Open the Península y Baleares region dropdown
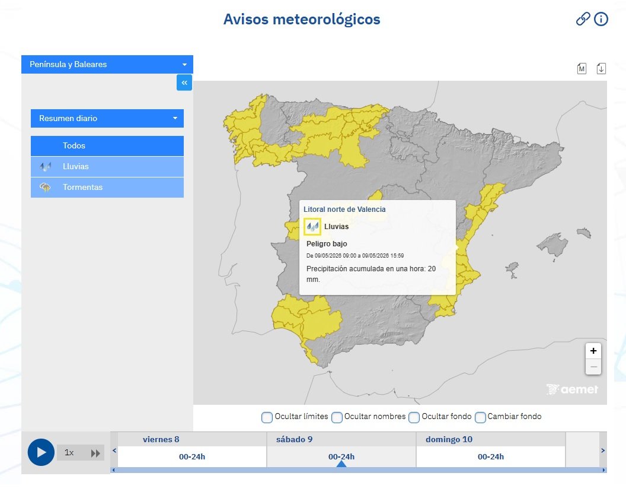626x495 pixels. pos(107,64)
